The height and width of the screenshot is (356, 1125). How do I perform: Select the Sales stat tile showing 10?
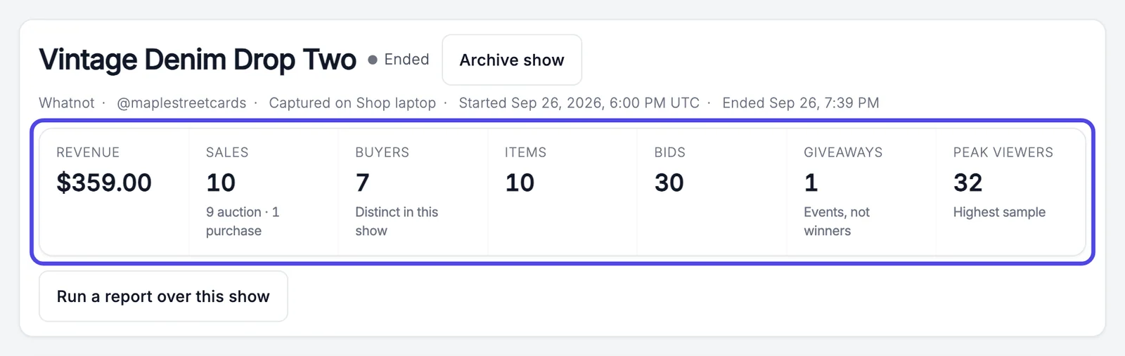coord(264,192)
